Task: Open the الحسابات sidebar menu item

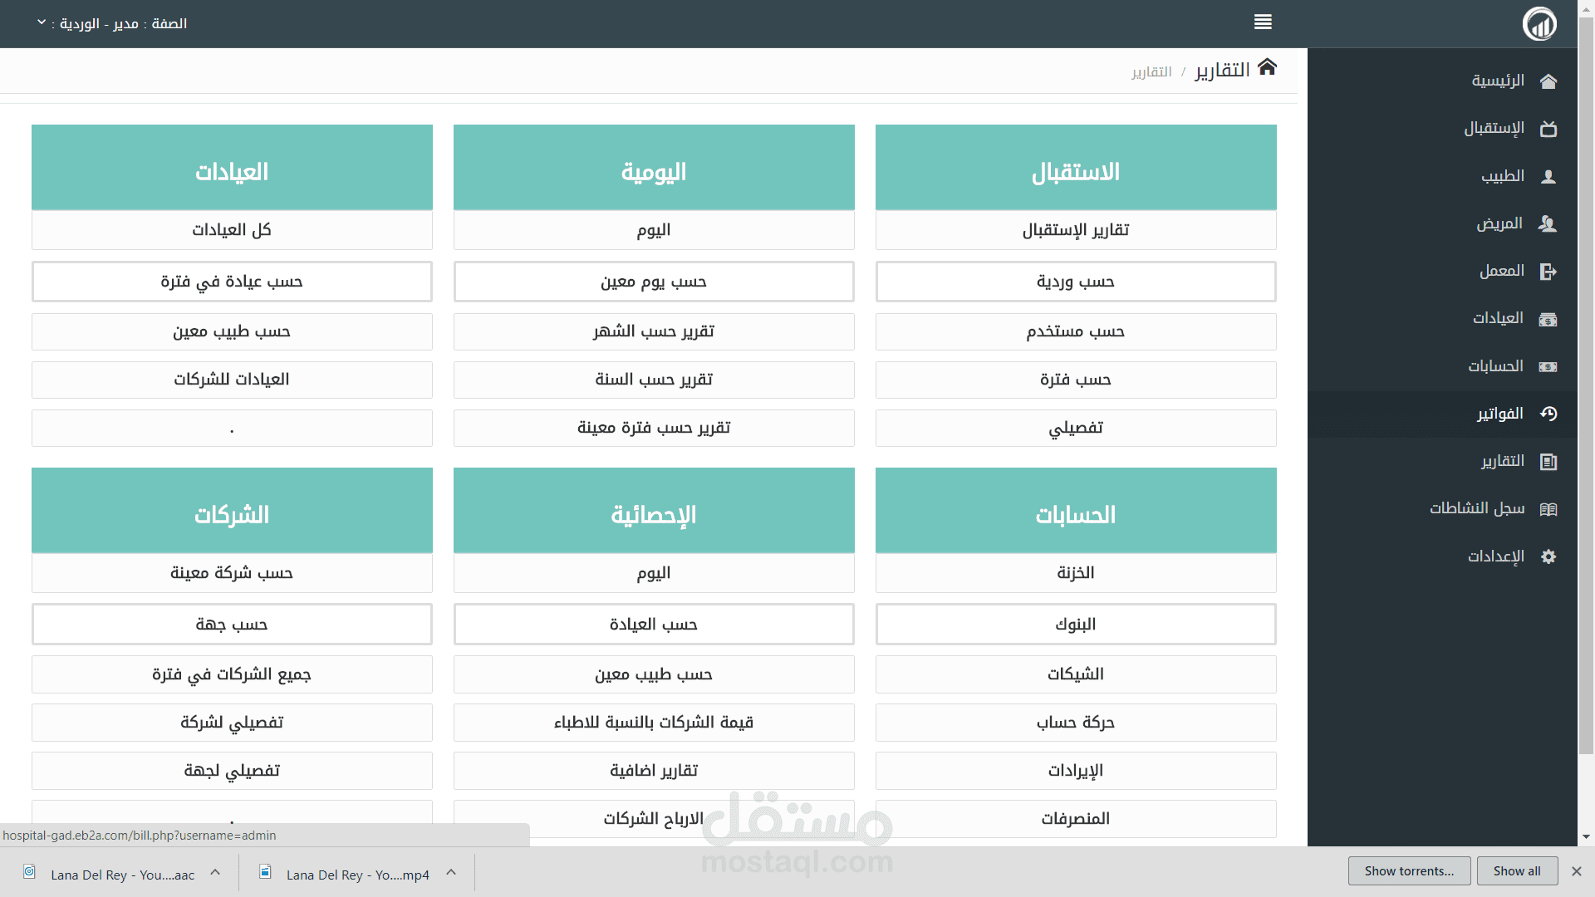Action: 1494,366
